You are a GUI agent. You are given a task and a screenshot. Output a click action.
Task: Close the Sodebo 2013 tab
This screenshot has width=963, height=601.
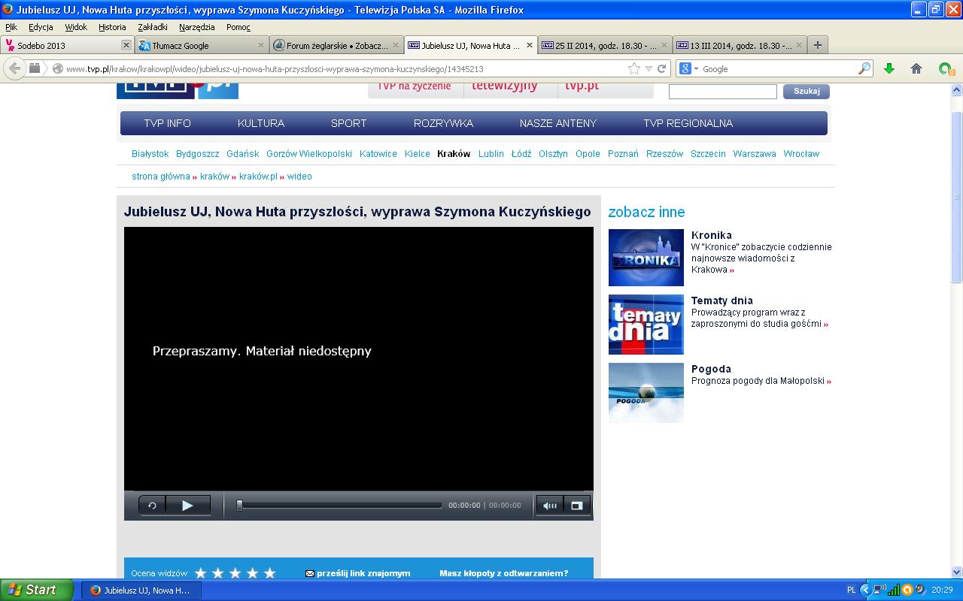click(126, 45)
